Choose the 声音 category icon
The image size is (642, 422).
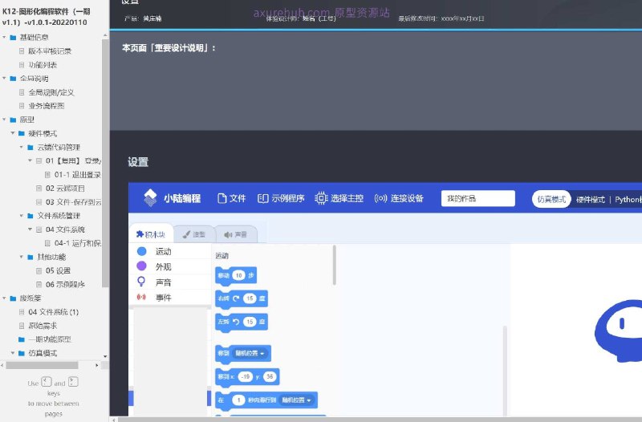tap(141, 282)
